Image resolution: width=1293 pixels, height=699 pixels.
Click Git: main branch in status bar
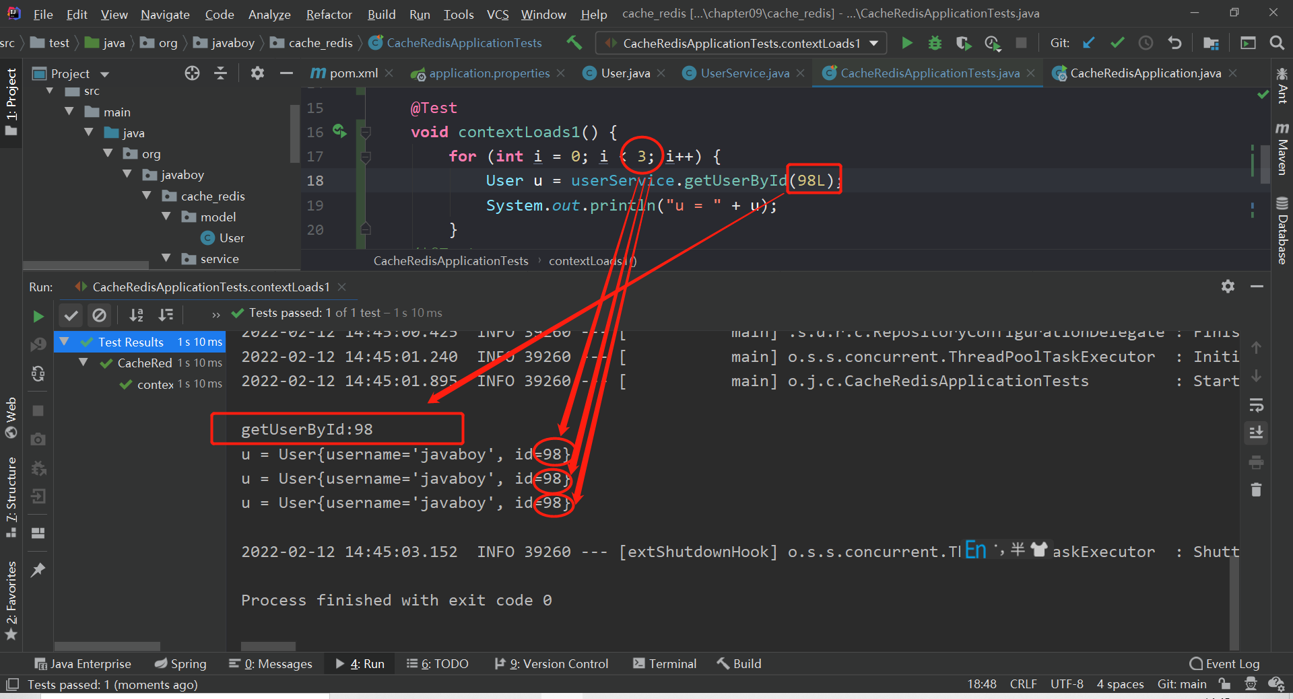tap(1182, 684)
